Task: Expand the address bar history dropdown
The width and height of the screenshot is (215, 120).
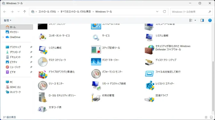Action: tap(157, 11)
